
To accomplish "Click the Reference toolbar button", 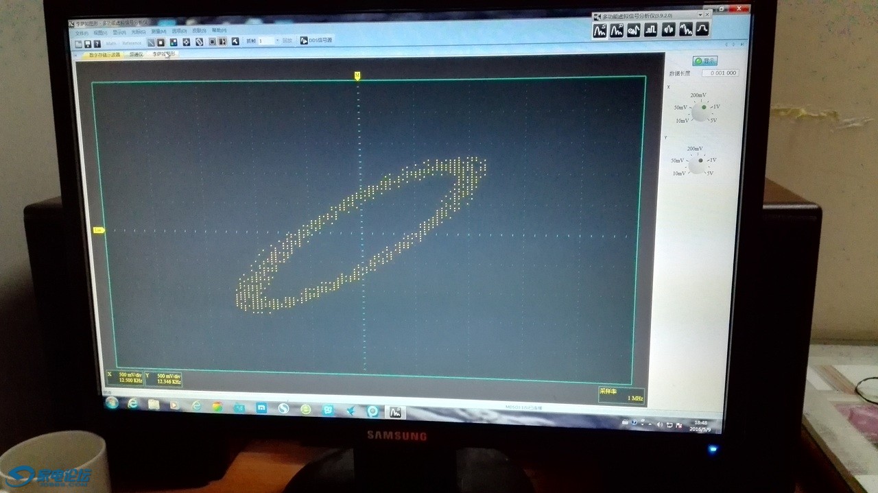I will (132, 43).
